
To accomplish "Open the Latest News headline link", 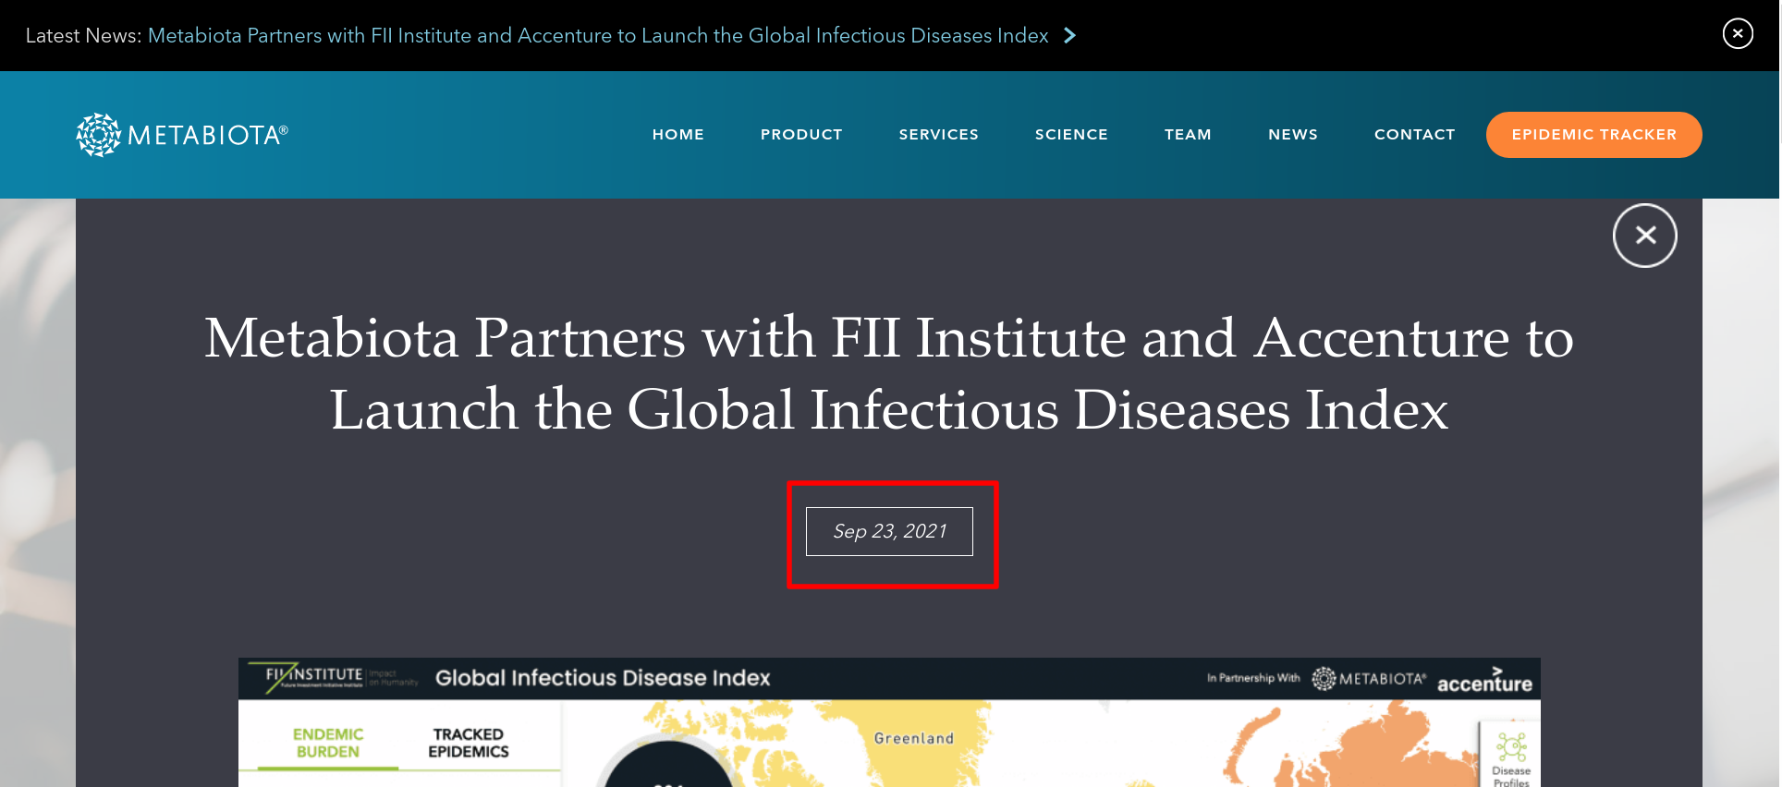I will pos(598,35).
